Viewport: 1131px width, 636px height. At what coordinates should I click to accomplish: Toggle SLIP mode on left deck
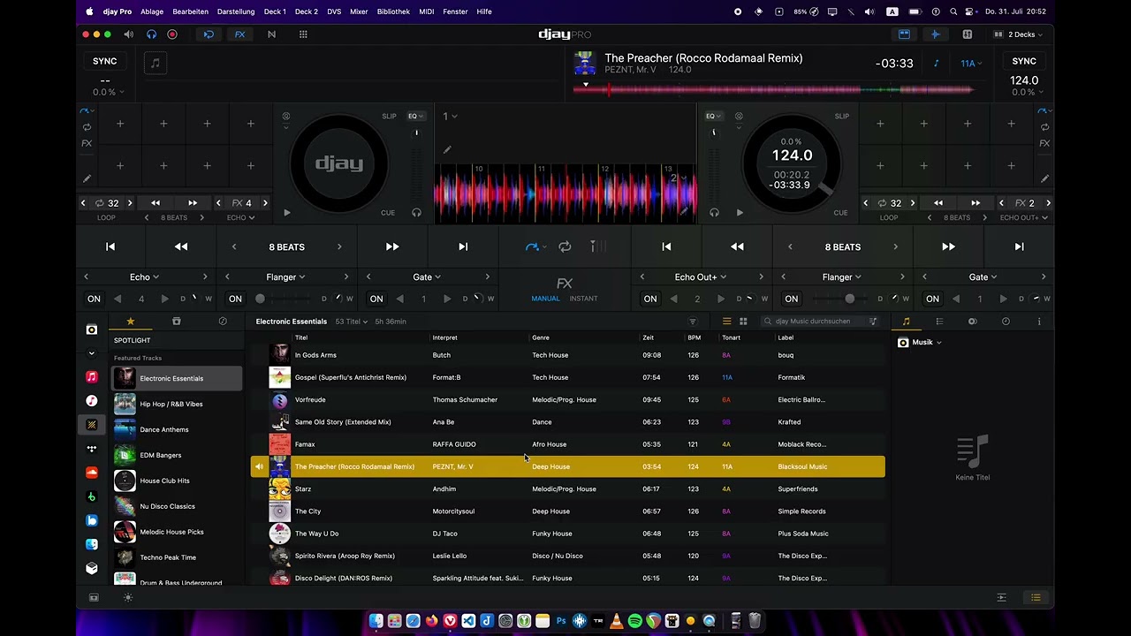click(389, 117)
